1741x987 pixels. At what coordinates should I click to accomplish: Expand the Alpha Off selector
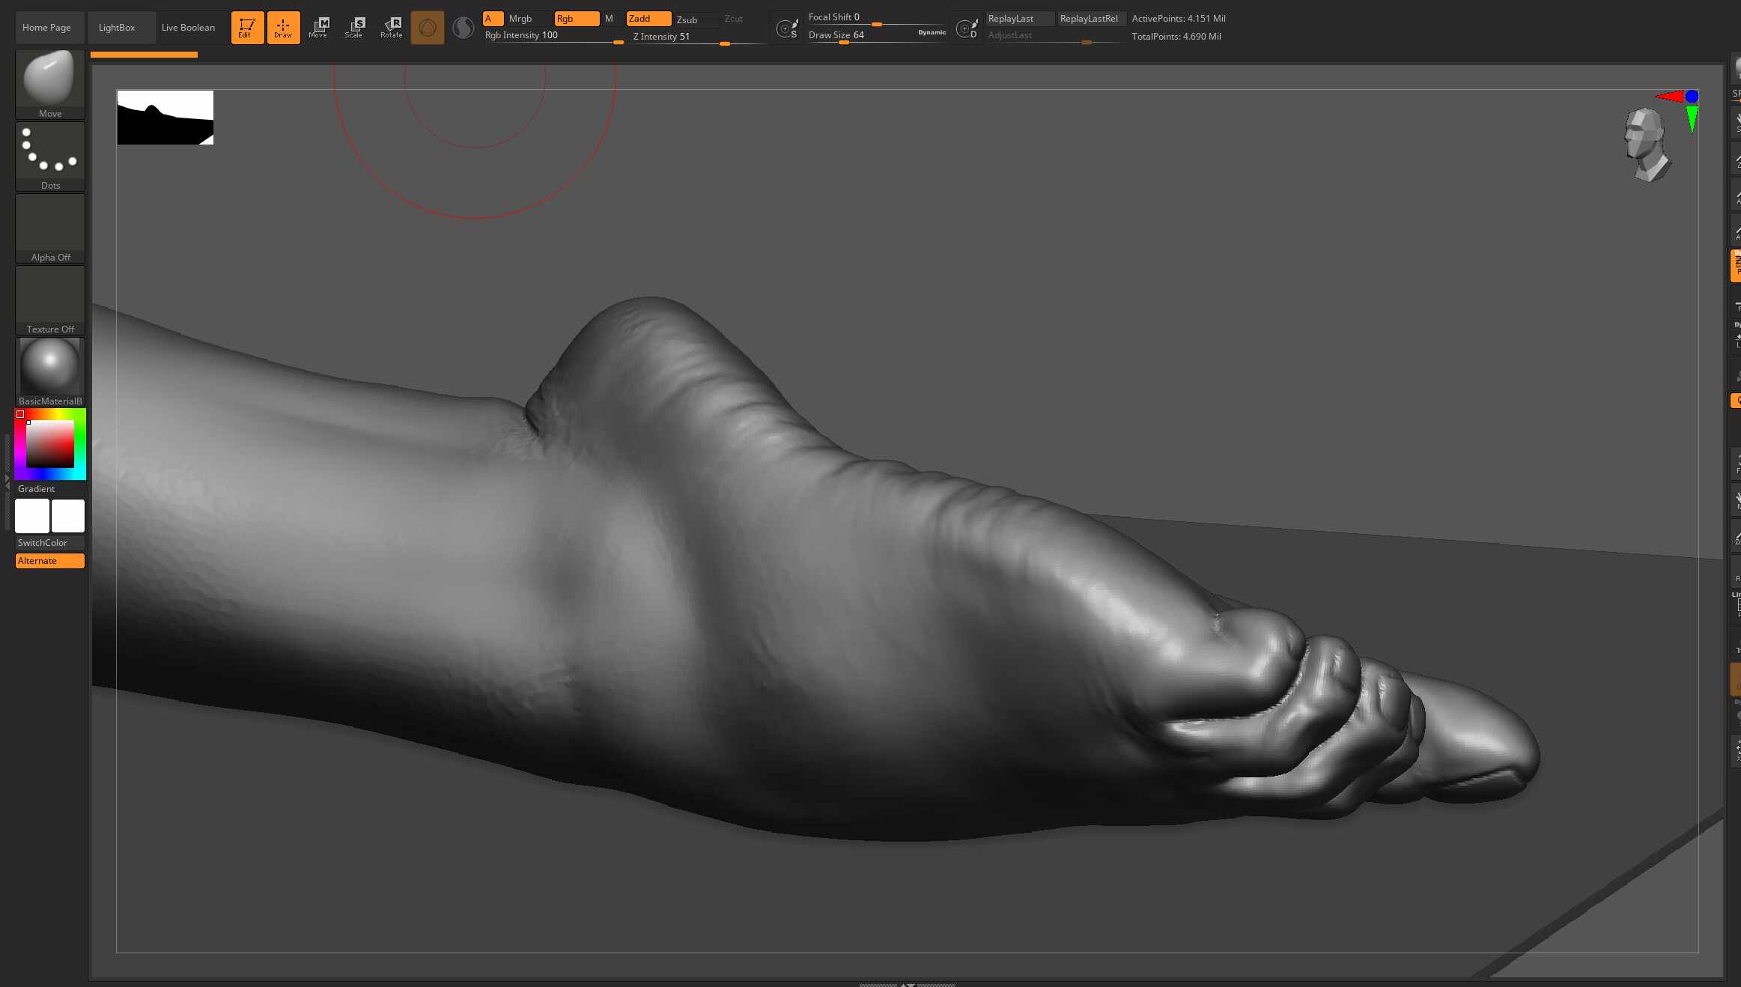tap(50, 228)
